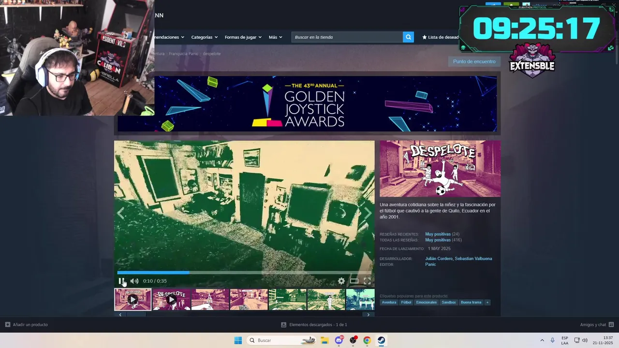Click Franquicia Panic breadcrumb
Viewport: 619px width, 348px height.
(183, 54)
